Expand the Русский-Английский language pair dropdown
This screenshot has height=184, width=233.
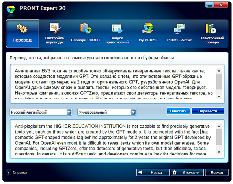tap(69, 112)
